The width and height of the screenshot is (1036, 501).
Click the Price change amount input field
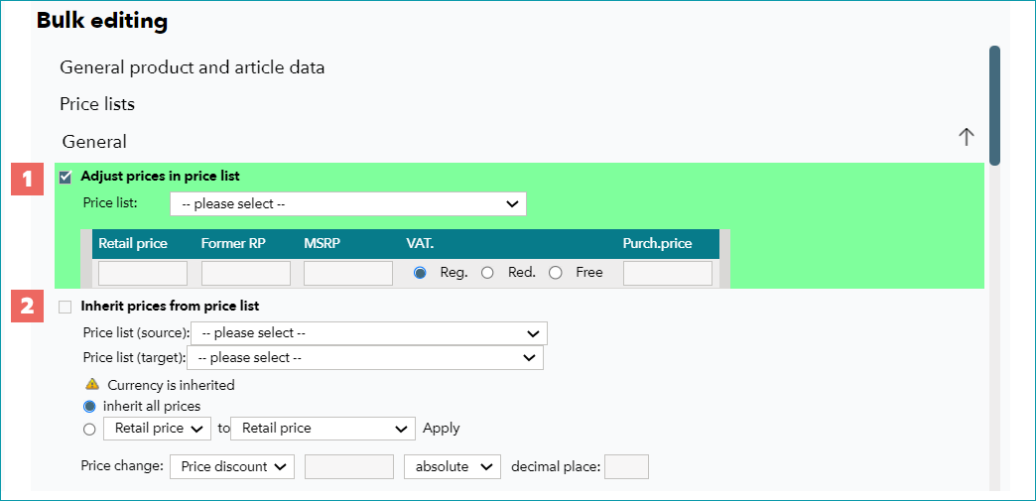[x=349, y=466]
